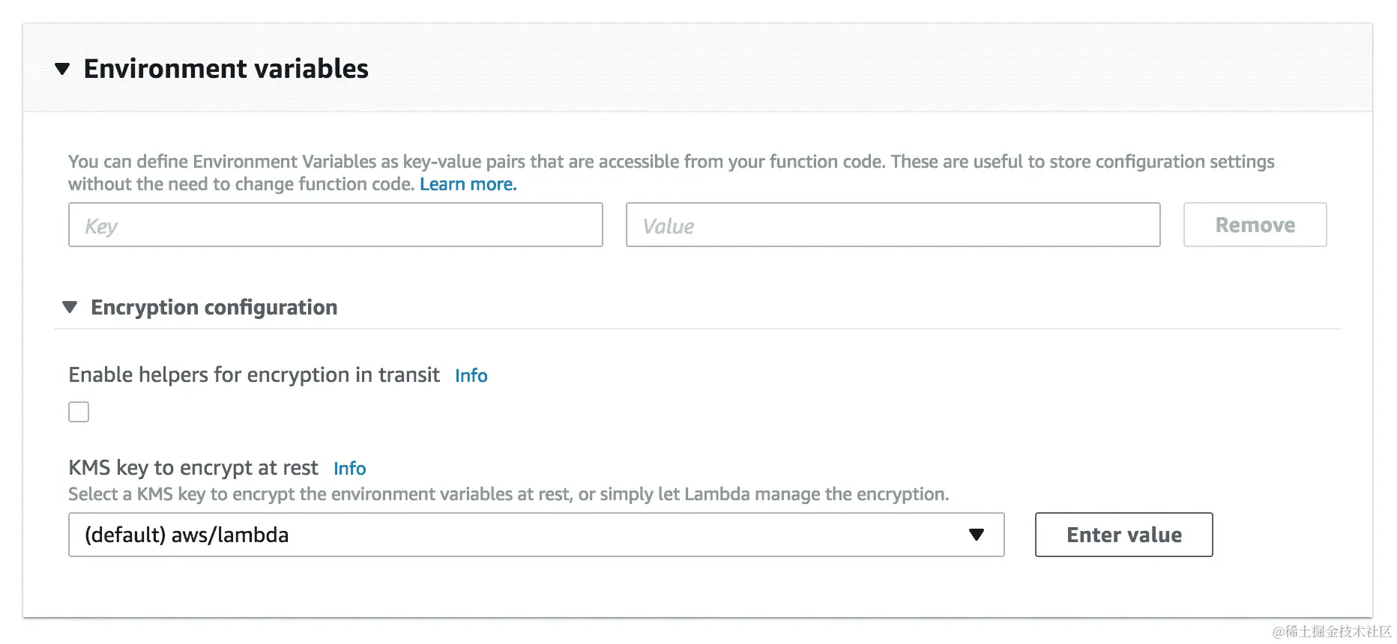The height and width of the screenshot is (644, 1397).
Task: Click the watermark text at bottom right
Action: [1331, 631]
